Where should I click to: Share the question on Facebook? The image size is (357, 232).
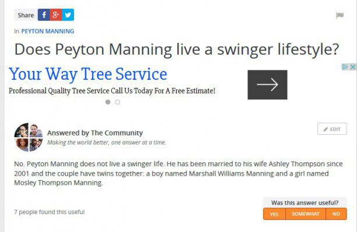click(x=44, y=15)
